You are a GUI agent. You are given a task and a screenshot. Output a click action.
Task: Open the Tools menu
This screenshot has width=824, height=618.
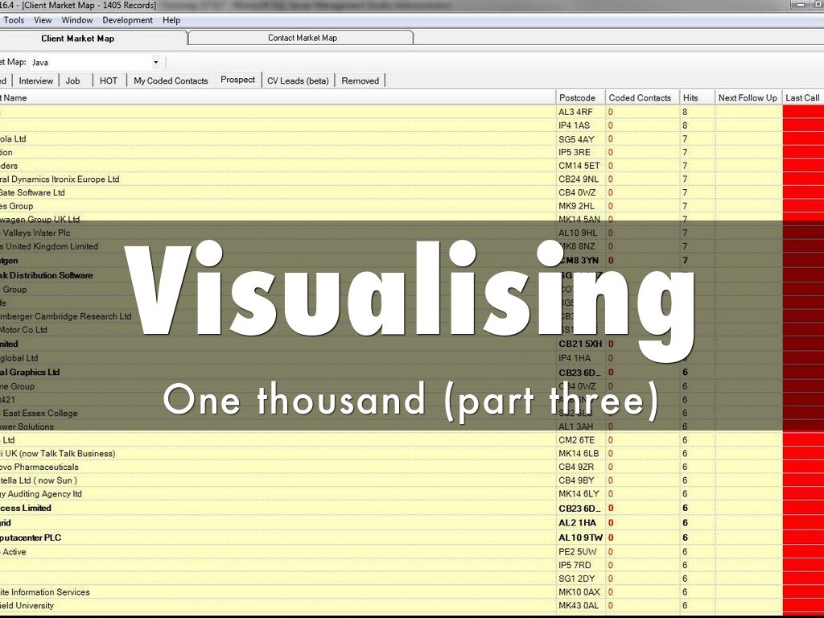pyautogui.click(x=14, y=20)
